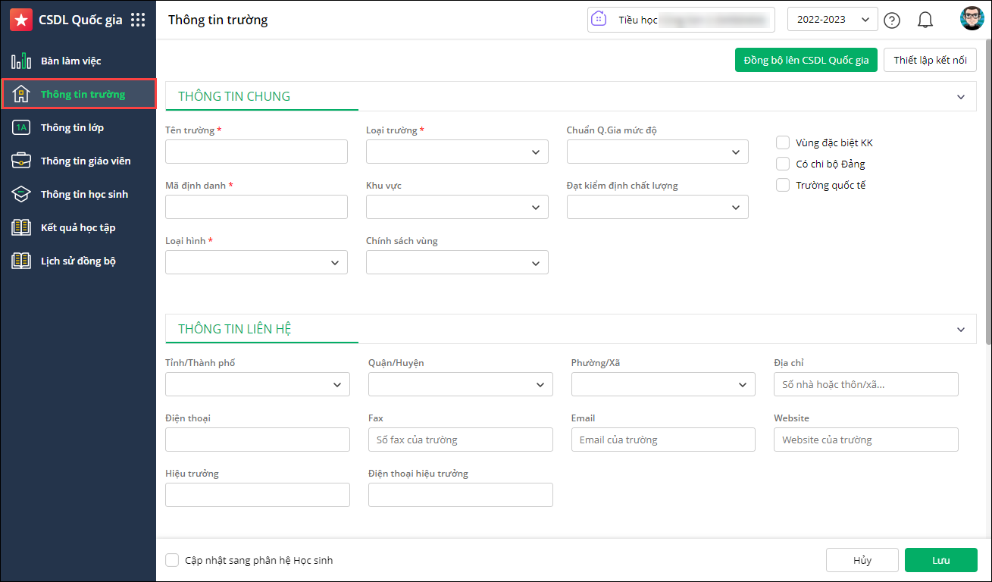Click Đồng bộ lên CSDL Quốc gia button
This screenshot has height=582, width=992.
click(x=806, y=61)
